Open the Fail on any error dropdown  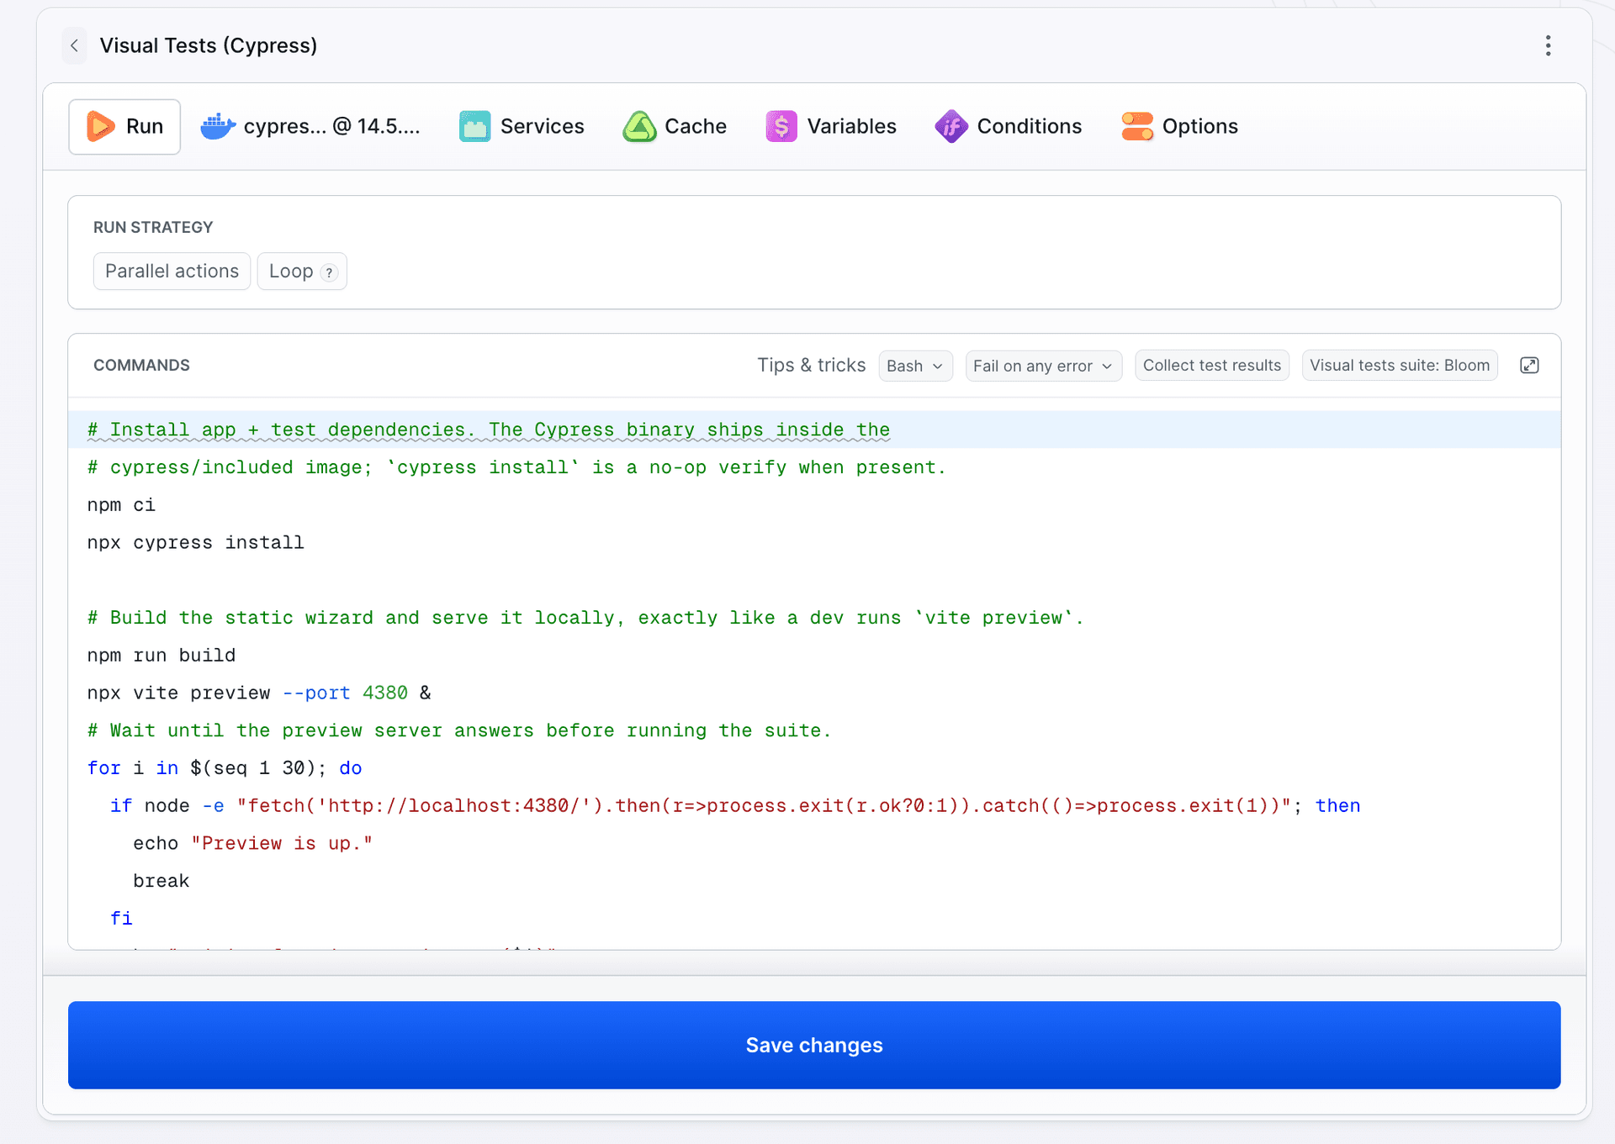pos(1043,366)
